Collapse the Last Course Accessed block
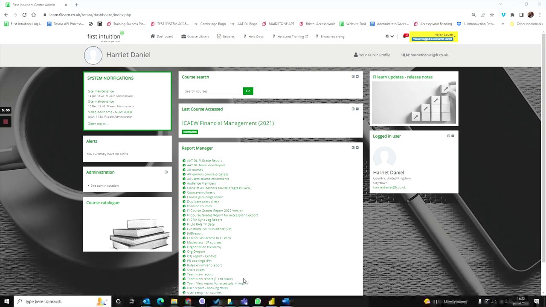 pos(357,109)
